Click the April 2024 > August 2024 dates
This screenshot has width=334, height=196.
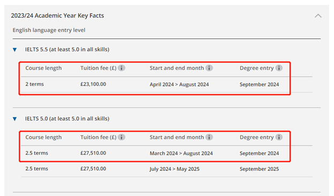tap(179, 84)
